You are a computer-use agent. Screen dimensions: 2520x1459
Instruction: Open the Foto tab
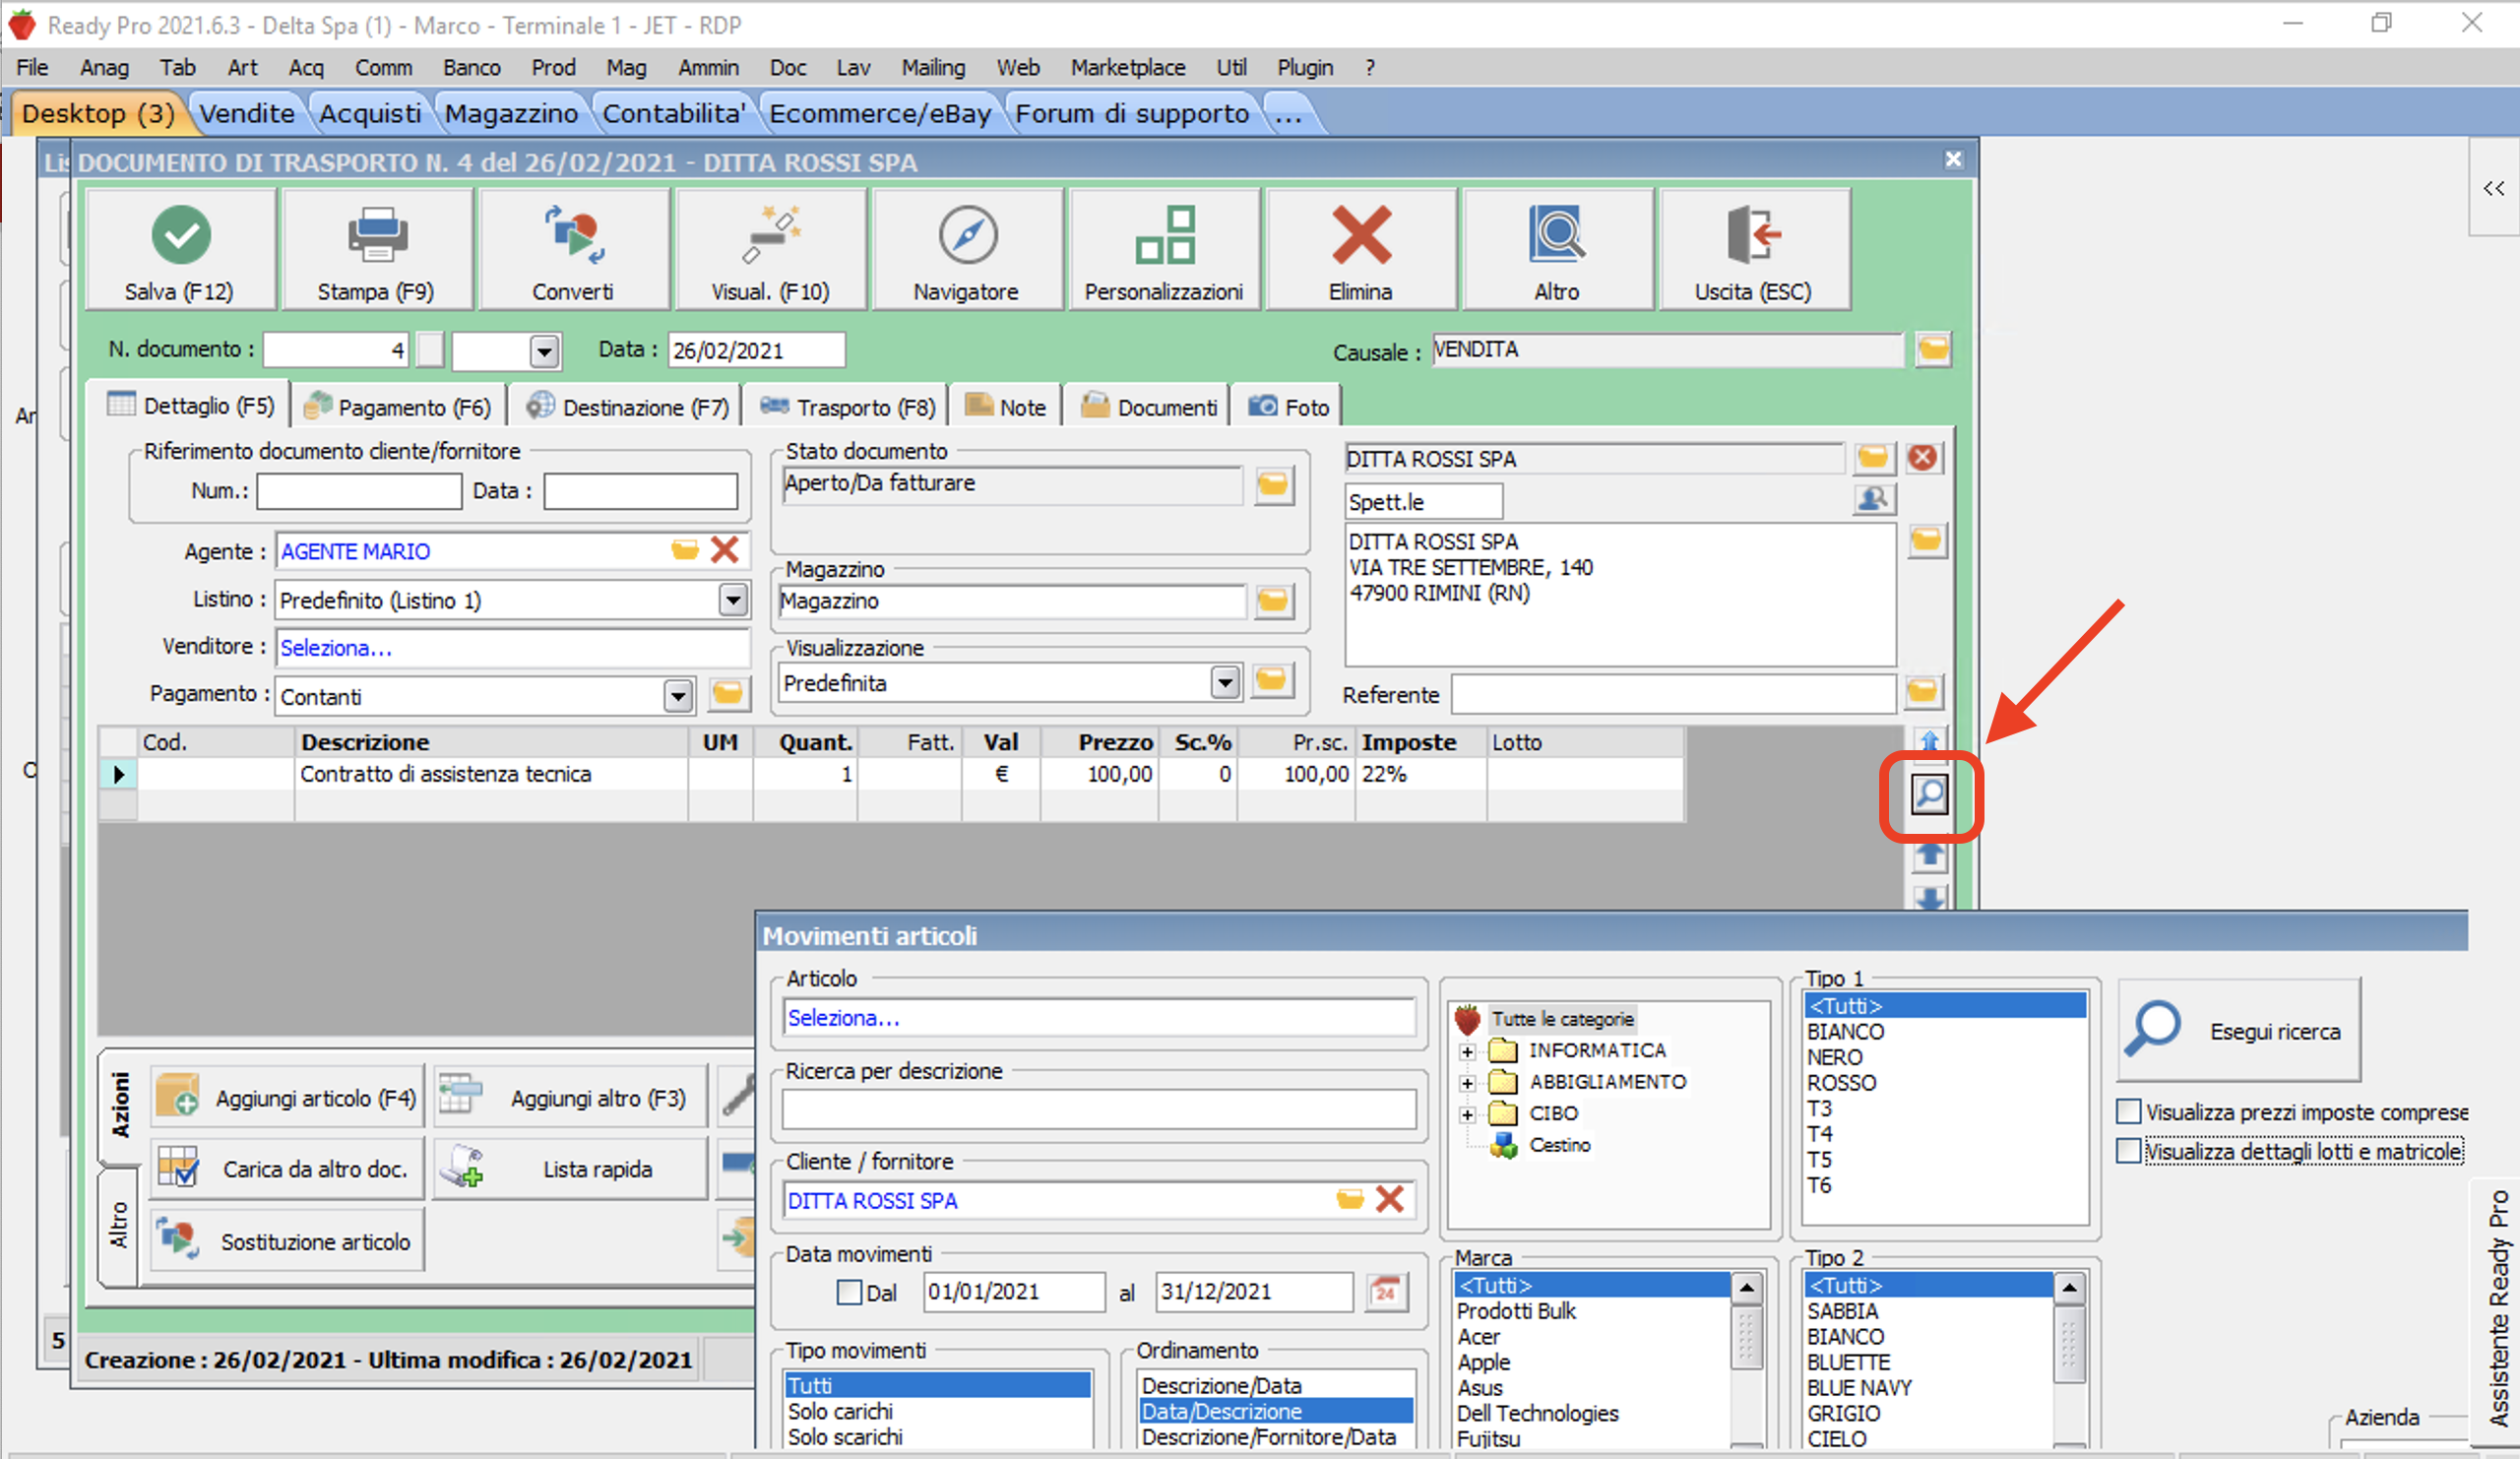[1289, 407]
